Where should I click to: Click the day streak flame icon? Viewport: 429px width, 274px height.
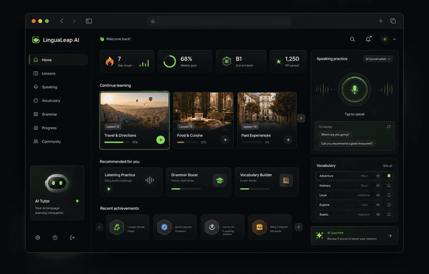[110, 62]
